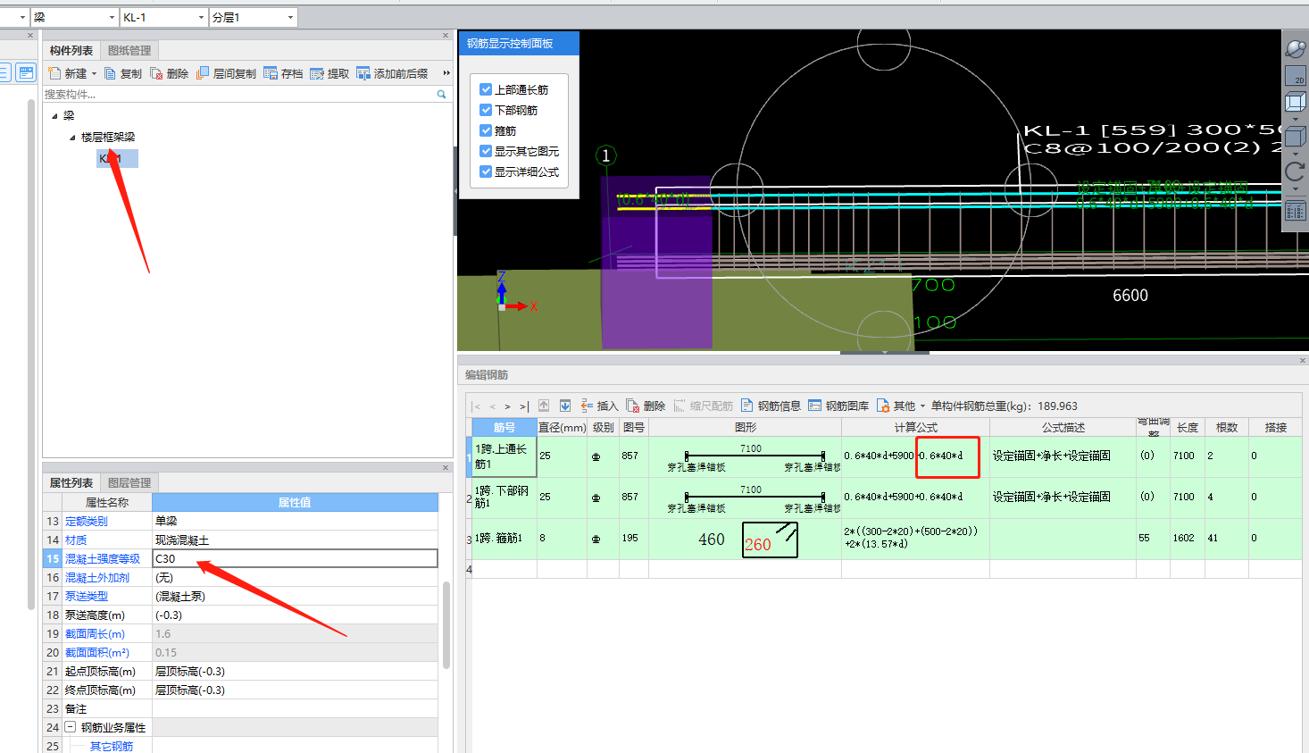Close the component list panel
This screenshot has width=1309, height=753.
(x=446, y=36)
